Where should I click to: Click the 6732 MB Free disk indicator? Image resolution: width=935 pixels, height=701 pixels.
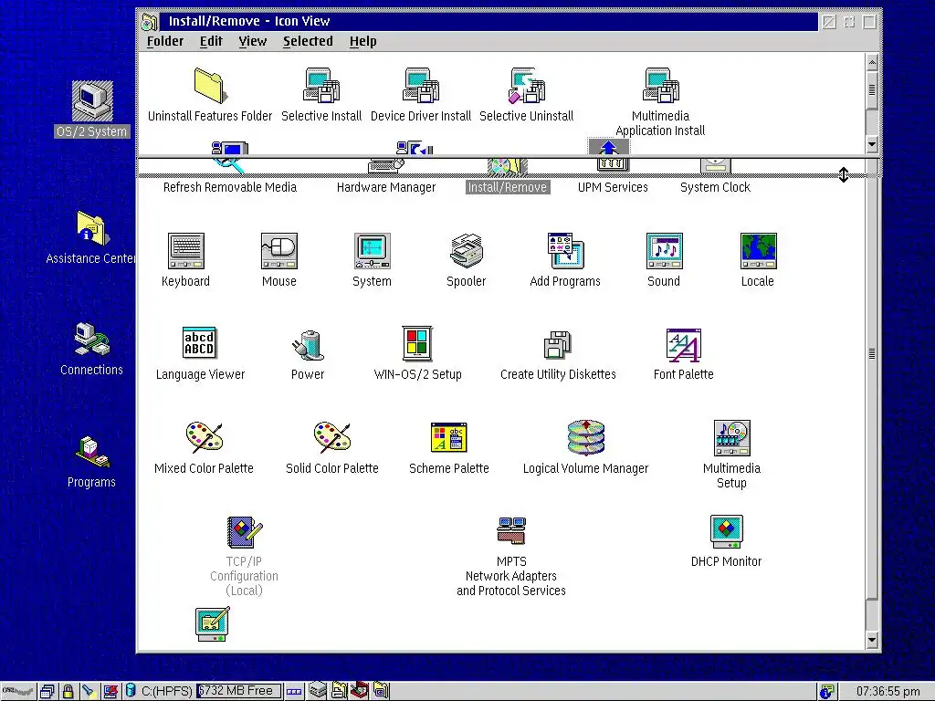(238, 691)
